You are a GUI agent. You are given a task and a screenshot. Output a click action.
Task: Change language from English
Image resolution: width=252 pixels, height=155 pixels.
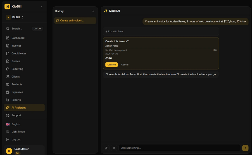point(24,124)
